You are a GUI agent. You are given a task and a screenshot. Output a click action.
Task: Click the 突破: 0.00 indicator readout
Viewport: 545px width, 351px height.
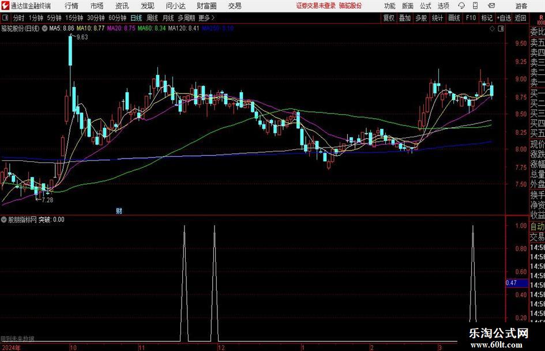point(51,220)
